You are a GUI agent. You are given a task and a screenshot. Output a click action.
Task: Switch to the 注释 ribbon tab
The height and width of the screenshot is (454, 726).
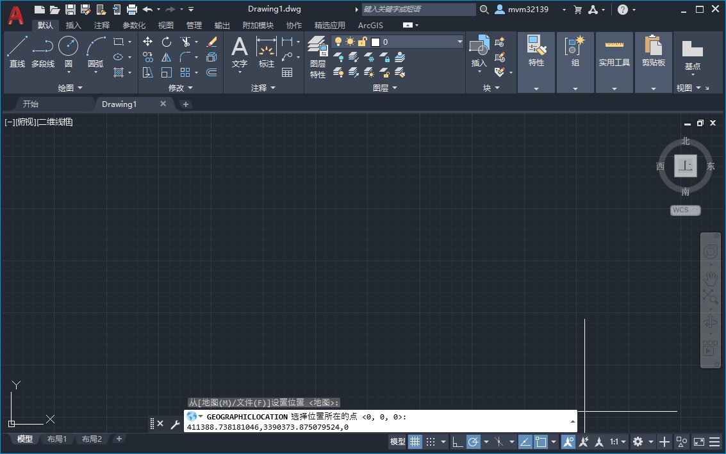102,25
